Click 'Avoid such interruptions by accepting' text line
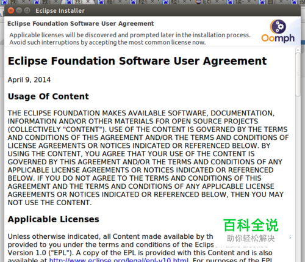Image resolution: width=305 pixels, height=262 pixels. [x=107, y=42]
